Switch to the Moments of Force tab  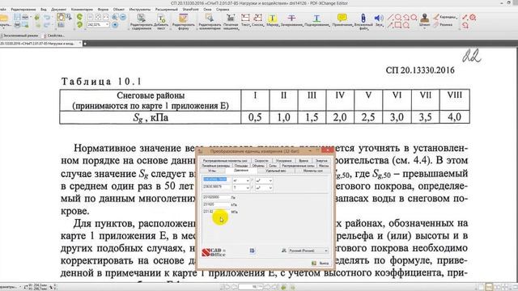pos(312,171)
